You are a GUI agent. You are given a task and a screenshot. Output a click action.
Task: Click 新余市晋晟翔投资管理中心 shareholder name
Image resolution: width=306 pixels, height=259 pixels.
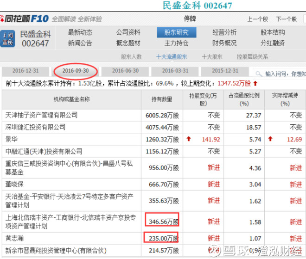click(56, 250)
